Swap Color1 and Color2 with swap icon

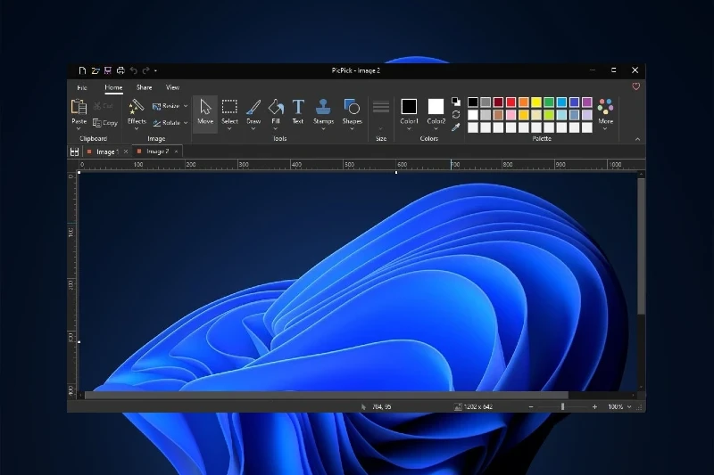[456, 114]
